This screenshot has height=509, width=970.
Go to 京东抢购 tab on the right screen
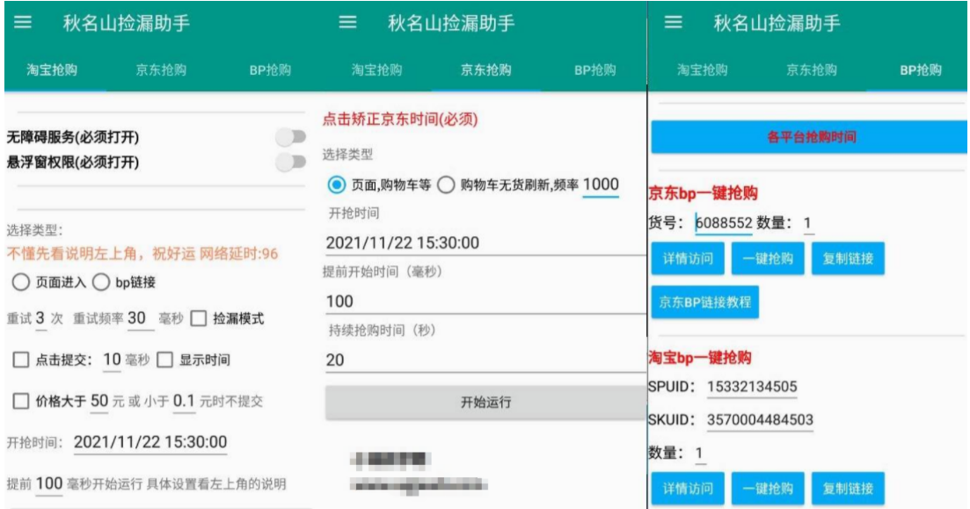pos(812,69)
